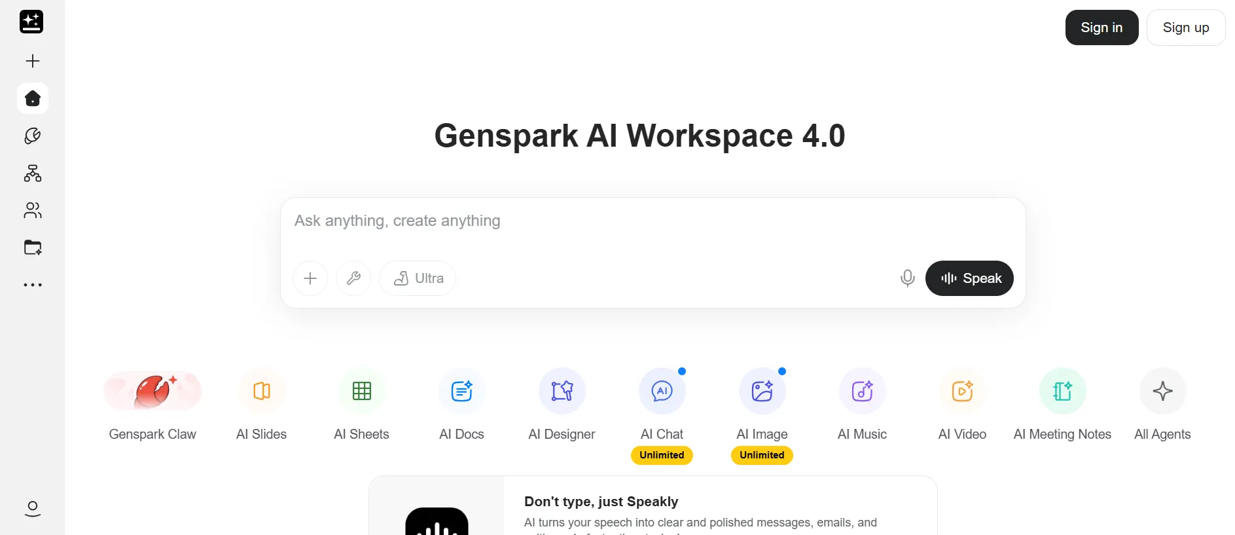Viewport: 1235px width, 535px height.
Task: Open the wrench tools button in prompt box
Action: point(353,278)
